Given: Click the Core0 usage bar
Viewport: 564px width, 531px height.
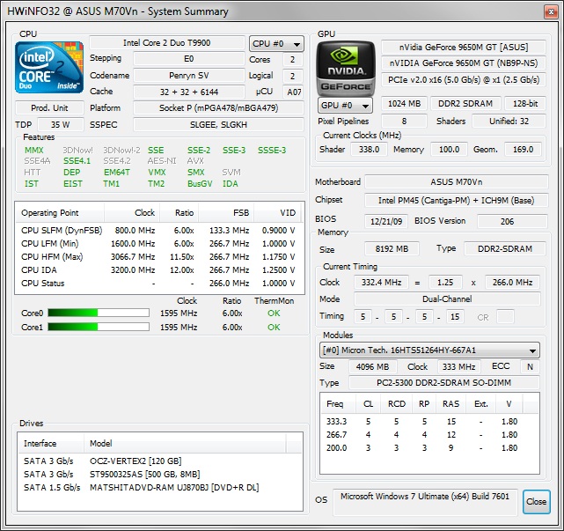Looking at the screenshot, I should click(84, 313).
